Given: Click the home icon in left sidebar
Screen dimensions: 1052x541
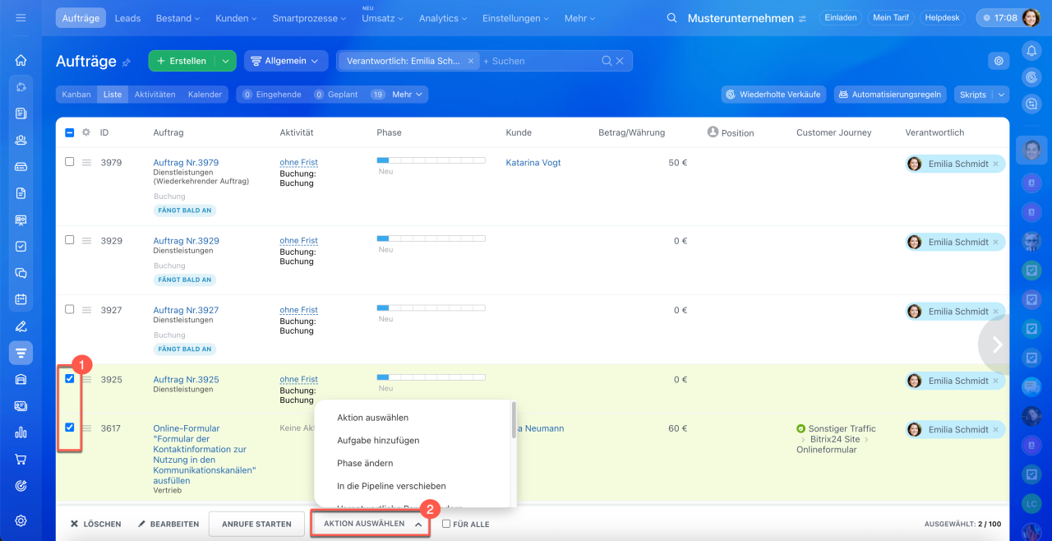Looking at the screenshot, I should [21, 60].
